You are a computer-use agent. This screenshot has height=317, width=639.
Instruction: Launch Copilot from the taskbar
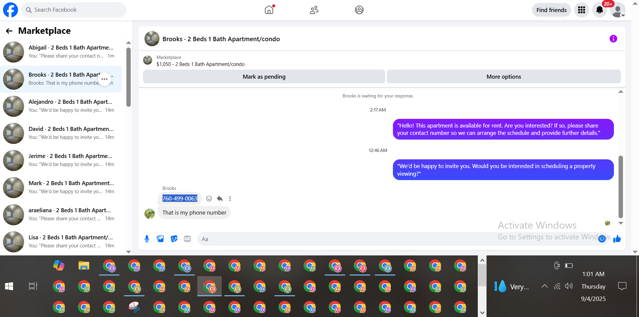(59, 266)
